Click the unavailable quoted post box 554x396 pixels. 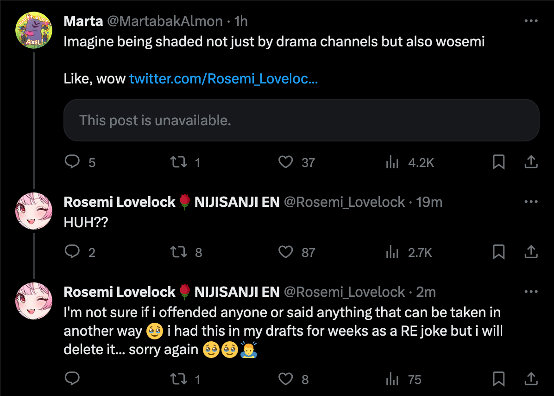301,120
